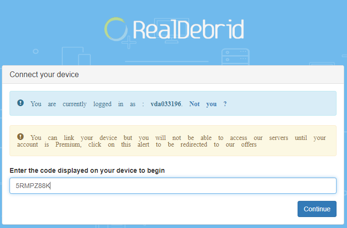Click the faint server rack illustration in the background

235,57
